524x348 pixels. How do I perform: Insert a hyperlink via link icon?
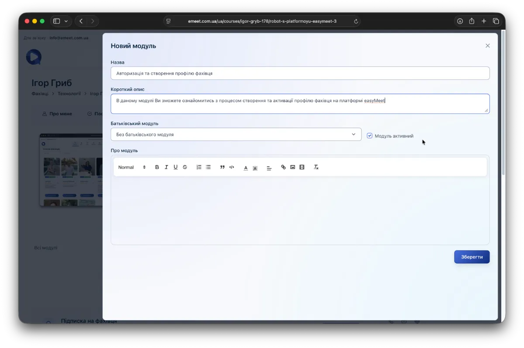point(283,167)
